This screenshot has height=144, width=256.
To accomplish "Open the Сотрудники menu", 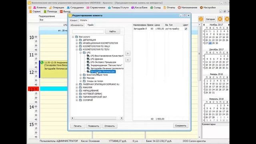I will [x=75, y=8].
